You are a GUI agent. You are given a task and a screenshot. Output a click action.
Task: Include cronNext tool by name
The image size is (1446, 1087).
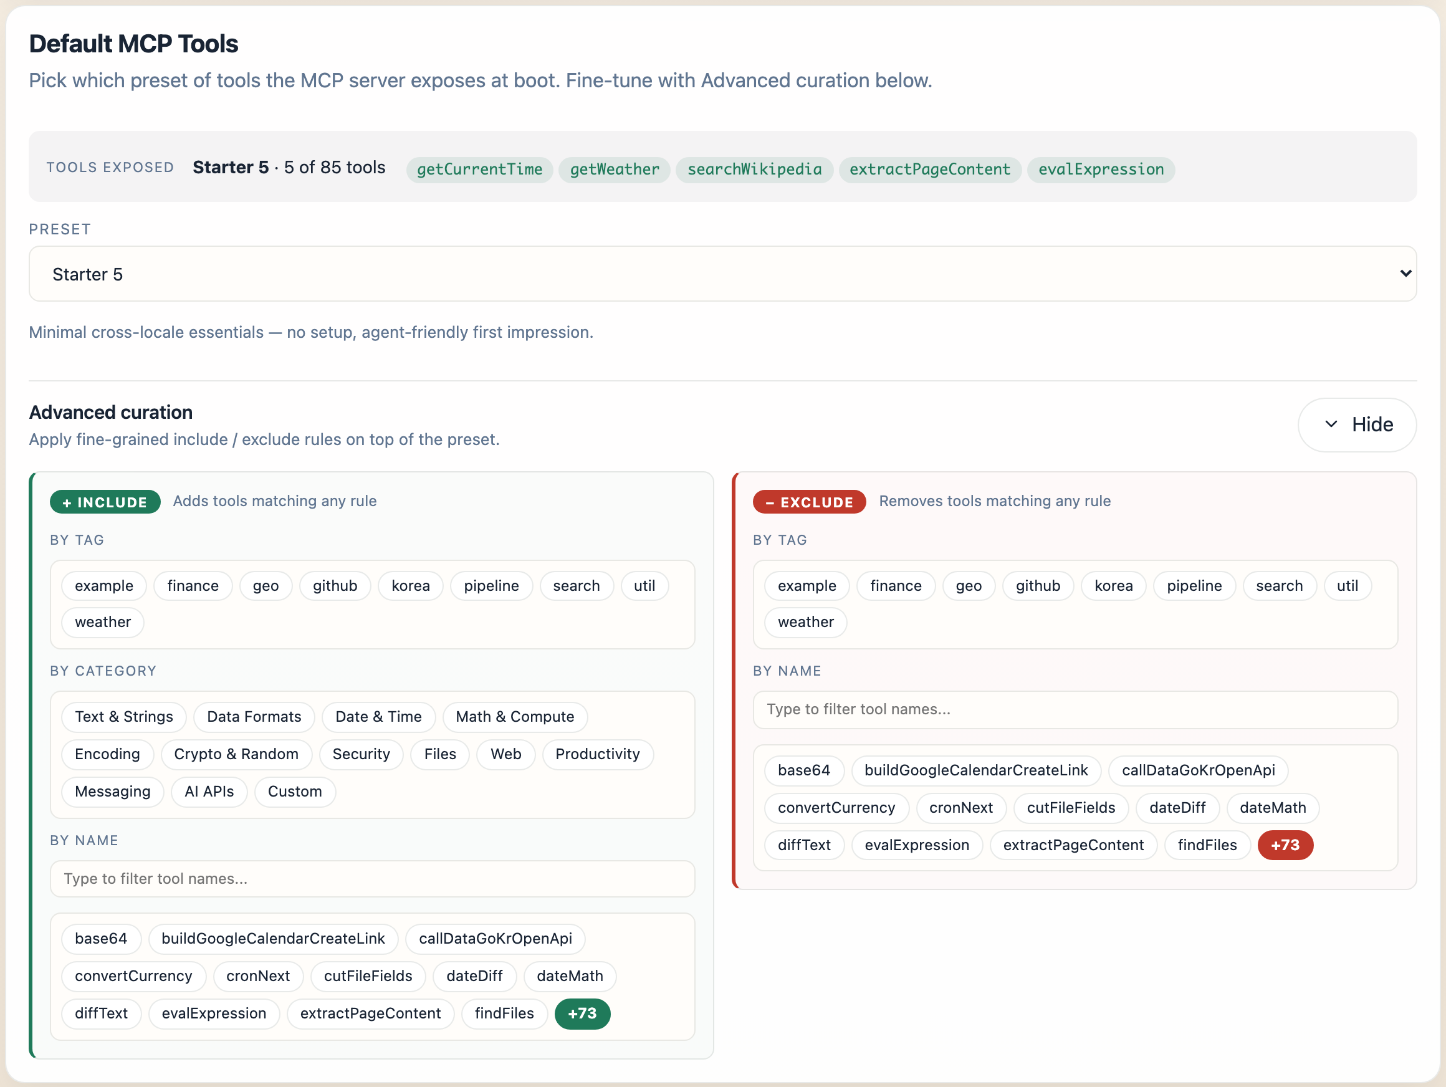[x=258, y=977]
